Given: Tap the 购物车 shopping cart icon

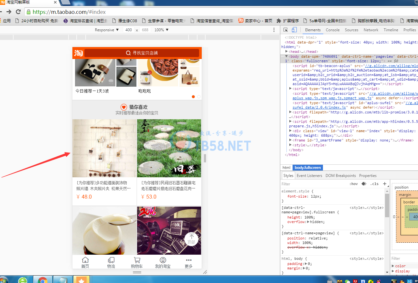Looking at the screenshot, I should pos(137,263).
